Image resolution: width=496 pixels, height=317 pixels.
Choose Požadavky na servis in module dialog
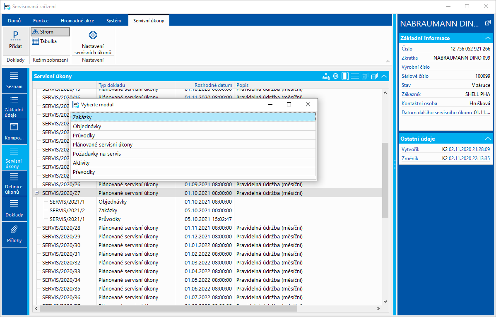point(193,154)
